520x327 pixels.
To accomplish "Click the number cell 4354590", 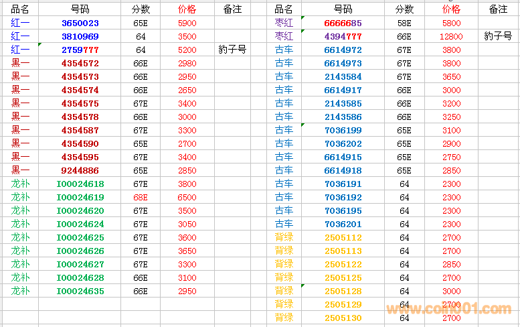I will pyautogui.click(x=80, y=143).
